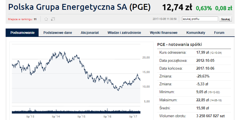This screenshot has width=240, height=120.
Task: Open the Akcjonariat tab
Action: click(90, 33)
